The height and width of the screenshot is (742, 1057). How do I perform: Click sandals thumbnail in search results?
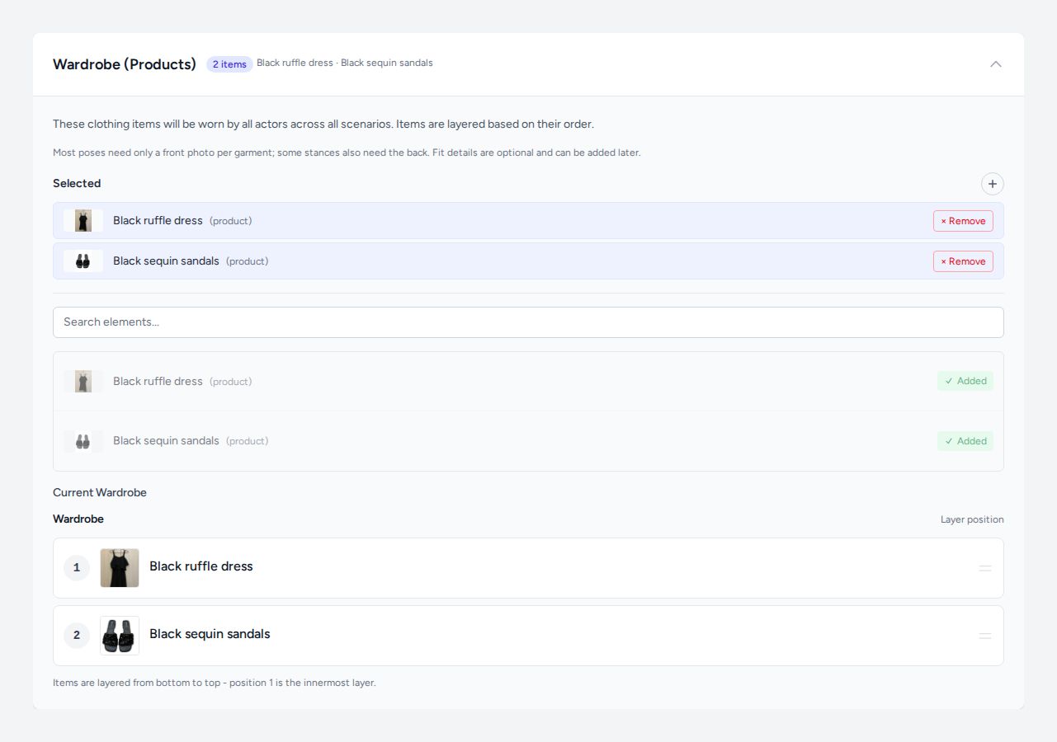click(x=83, y=441)
